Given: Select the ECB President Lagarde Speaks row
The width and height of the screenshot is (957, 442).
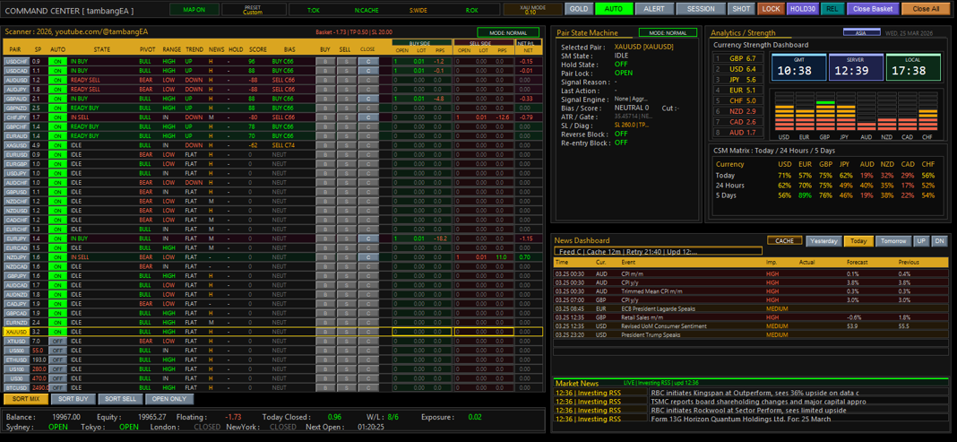Looking at the screenshot, I should pyautogui.click(x=751, y=308).
